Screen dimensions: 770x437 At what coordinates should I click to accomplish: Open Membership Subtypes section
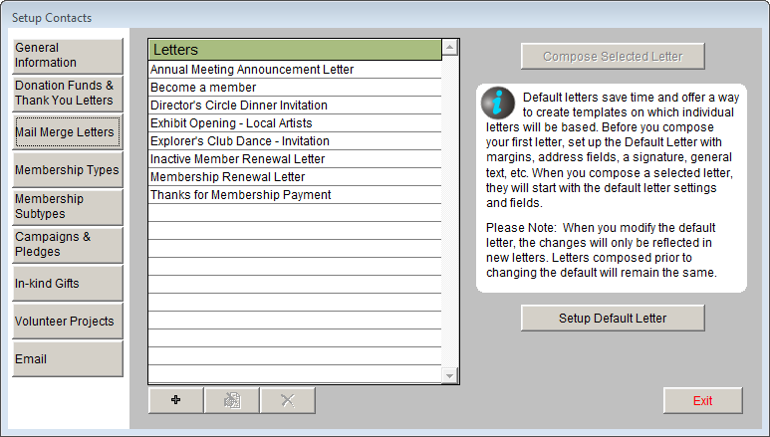(68, 207)
